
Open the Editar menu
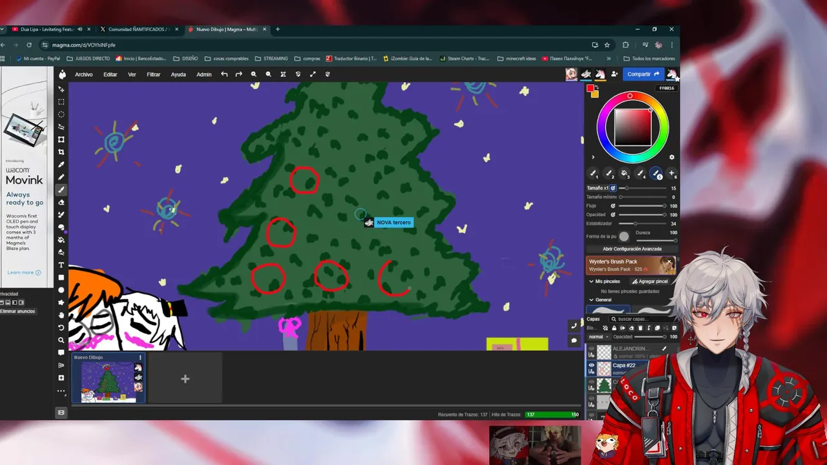(110, 74)
